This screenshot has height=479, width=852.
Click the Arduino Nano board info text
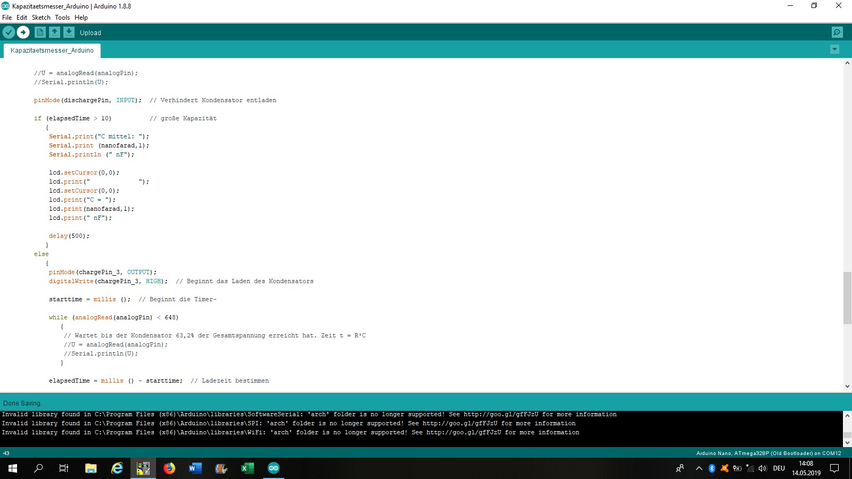[x=769, y=453]
